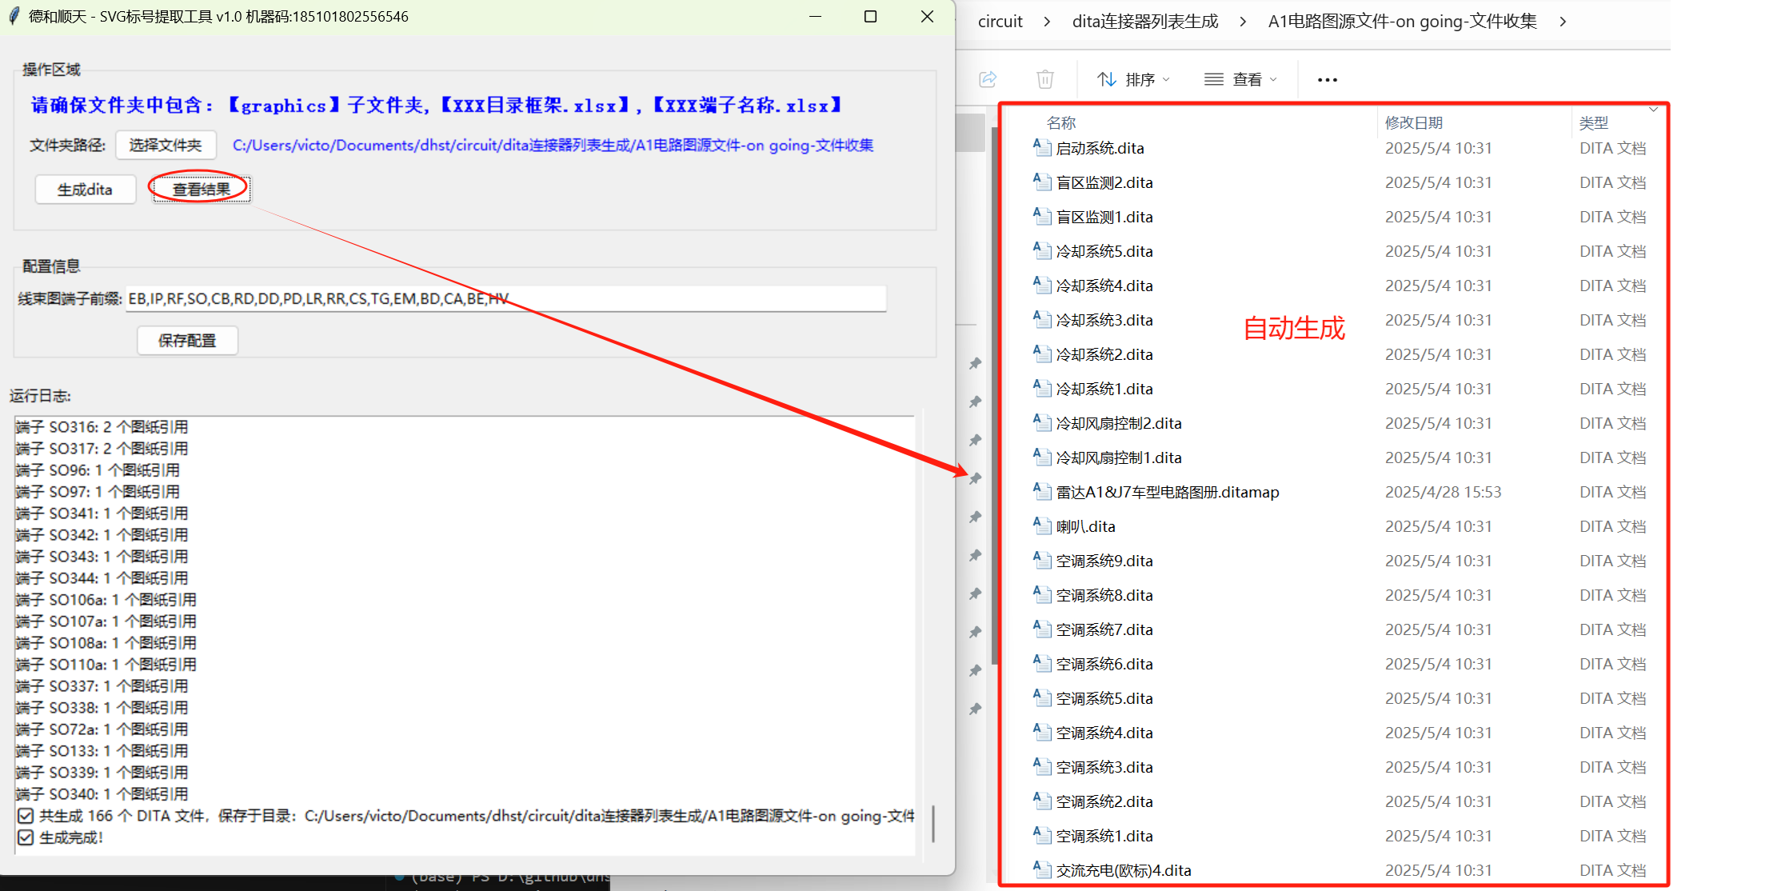Open the three-dots more options menu
Viewport: 1785px width, 891px height.
click(x=1327, y=79)
